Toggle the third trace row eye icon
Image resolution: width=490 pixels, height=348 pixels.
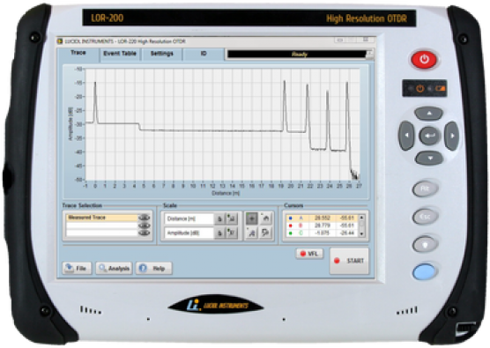[x=144, y=233]
